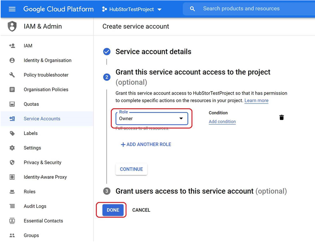
Task: Open Roles in the sidebar
Action: (47, 192)
